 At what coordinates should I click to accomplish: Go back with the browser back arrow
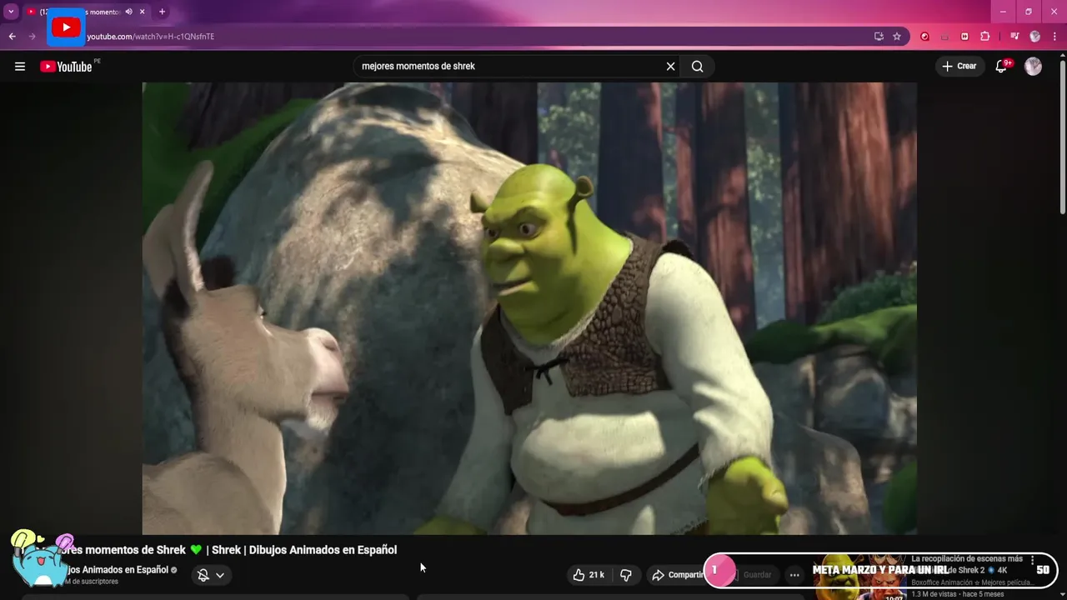[13, 37]
